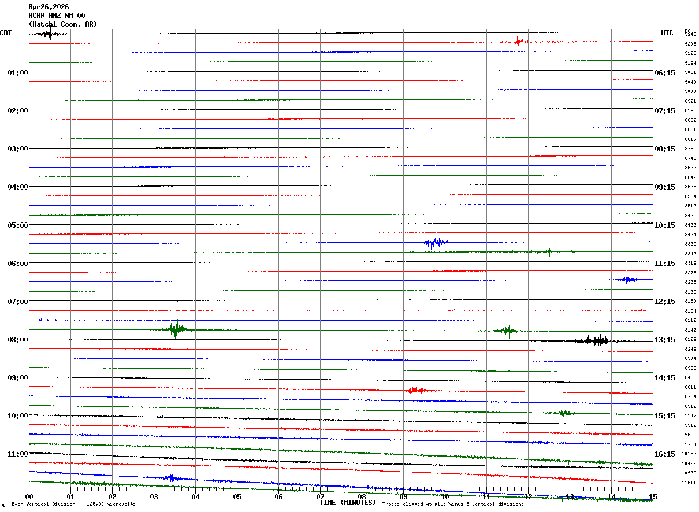Click the '13:15' UTC time label

665,340
